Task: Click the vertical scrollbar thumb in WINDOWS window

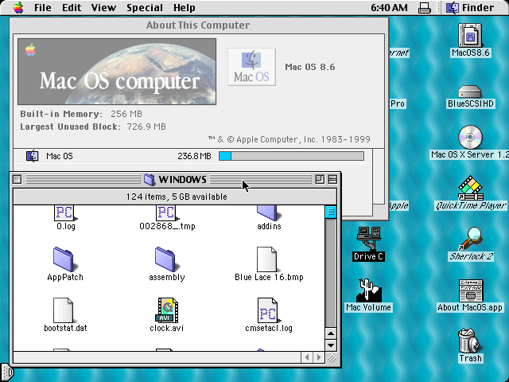Action: tap(331, 212)
